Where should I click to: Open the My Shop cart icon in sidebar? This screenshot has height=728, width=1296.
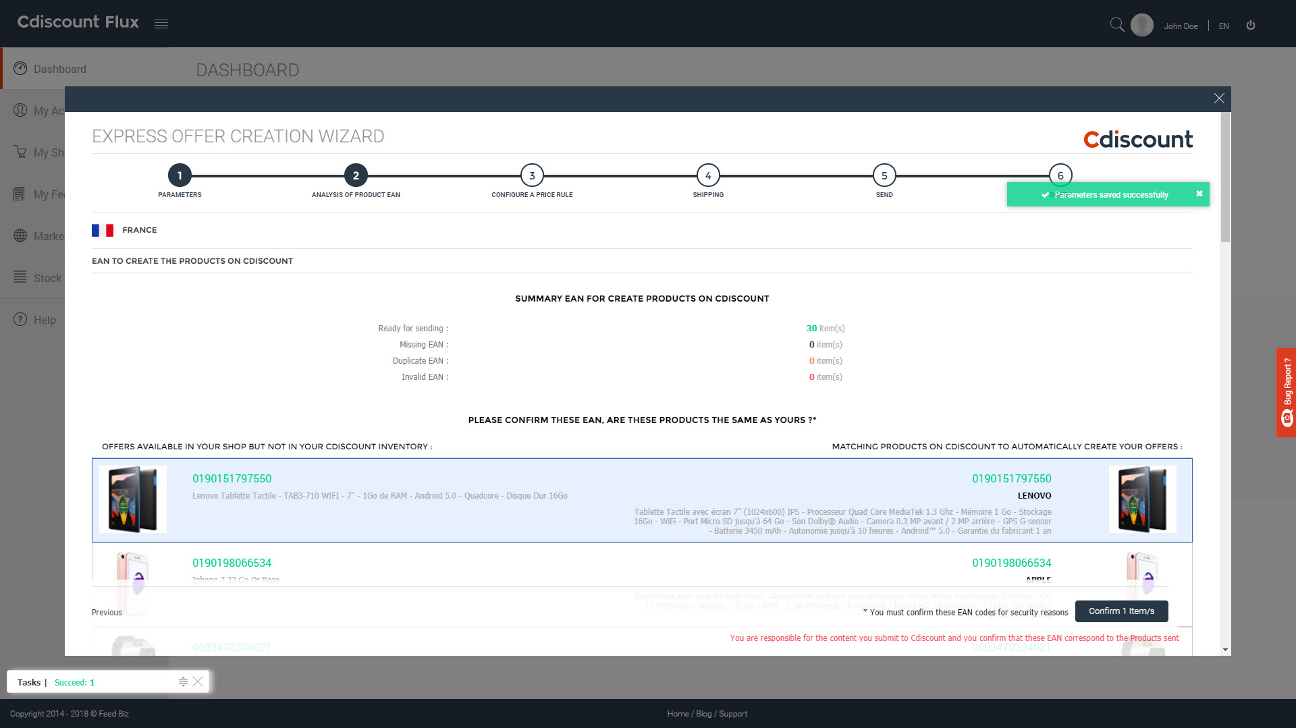coord(20,152)
